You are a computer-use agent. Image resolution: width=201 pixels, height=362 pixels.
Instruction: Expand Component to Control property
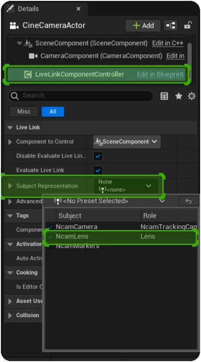point(10,142)
